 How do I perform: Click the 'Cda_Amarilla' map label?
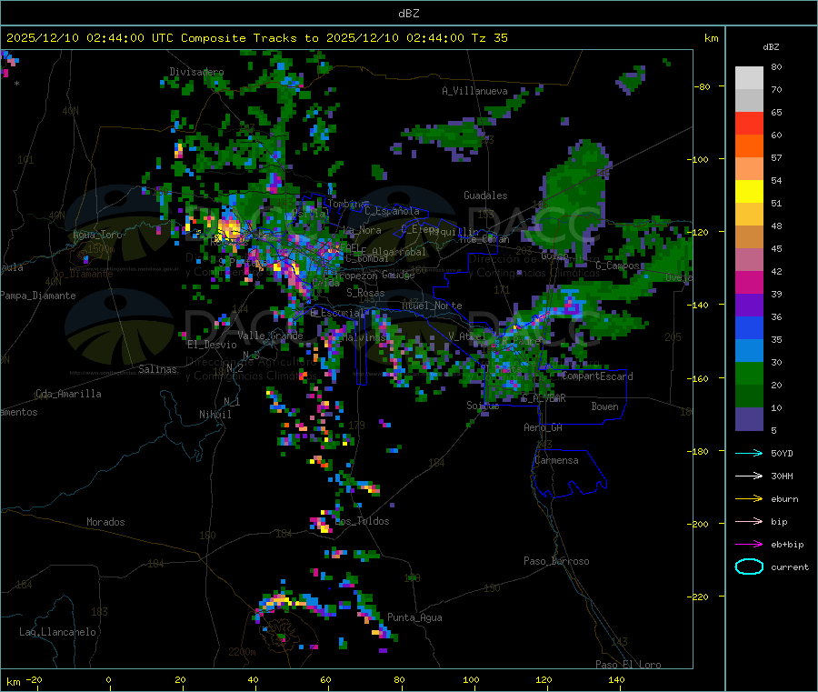(x=68, y=394)
